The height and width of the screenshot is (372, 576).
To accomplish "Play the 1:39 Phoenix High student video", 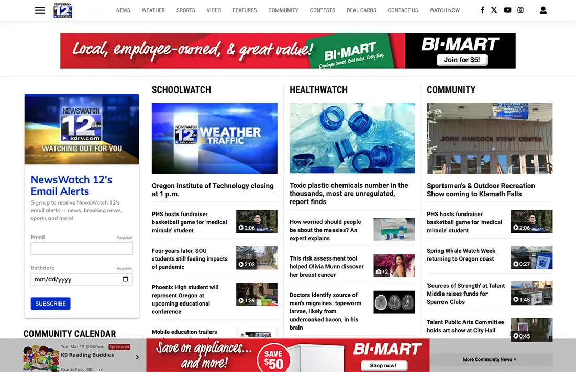I will pyautogui.click(x=257, y=294).
